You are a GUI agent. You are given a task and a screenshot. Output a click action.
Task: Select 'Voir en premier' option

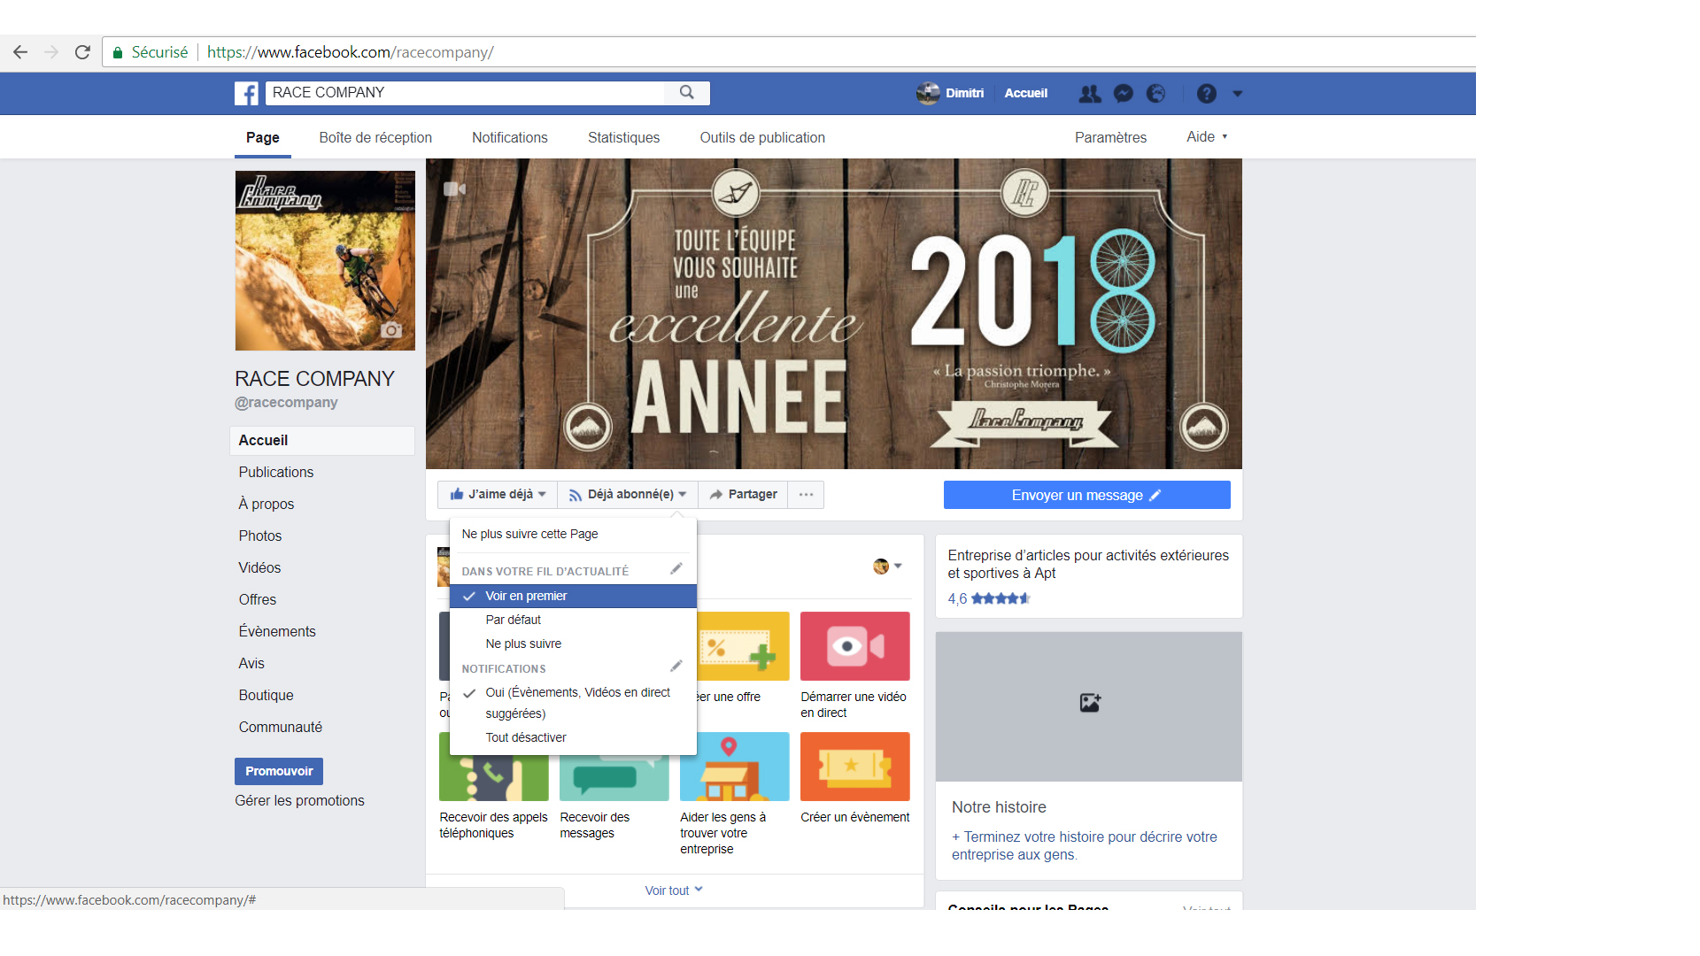(x=573, y=596)
